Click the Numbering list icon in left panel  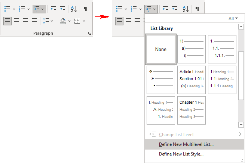22,9
